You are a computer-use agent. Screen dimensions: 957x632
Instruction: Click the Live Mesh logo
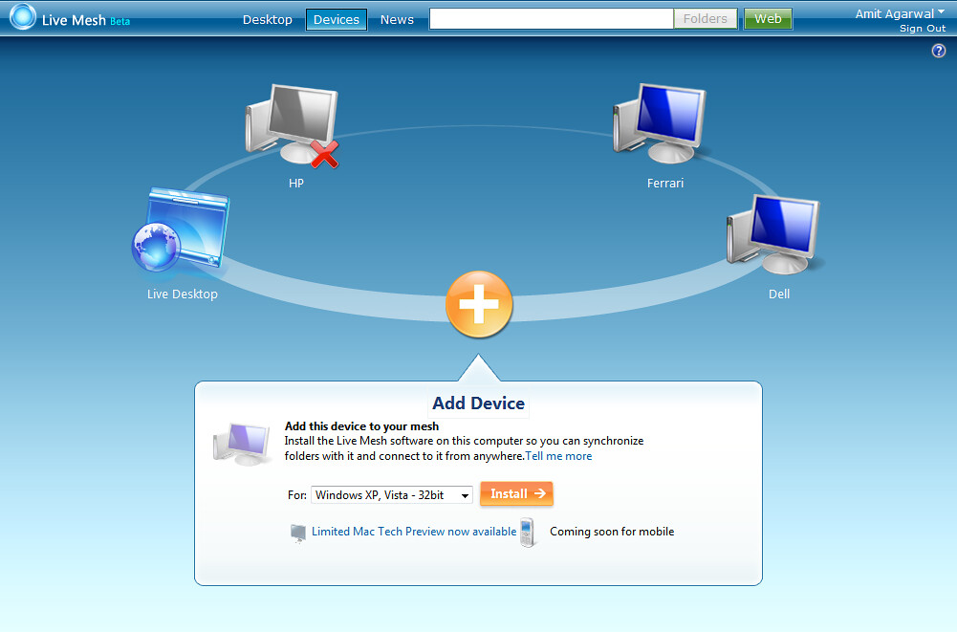pos(67,16)
